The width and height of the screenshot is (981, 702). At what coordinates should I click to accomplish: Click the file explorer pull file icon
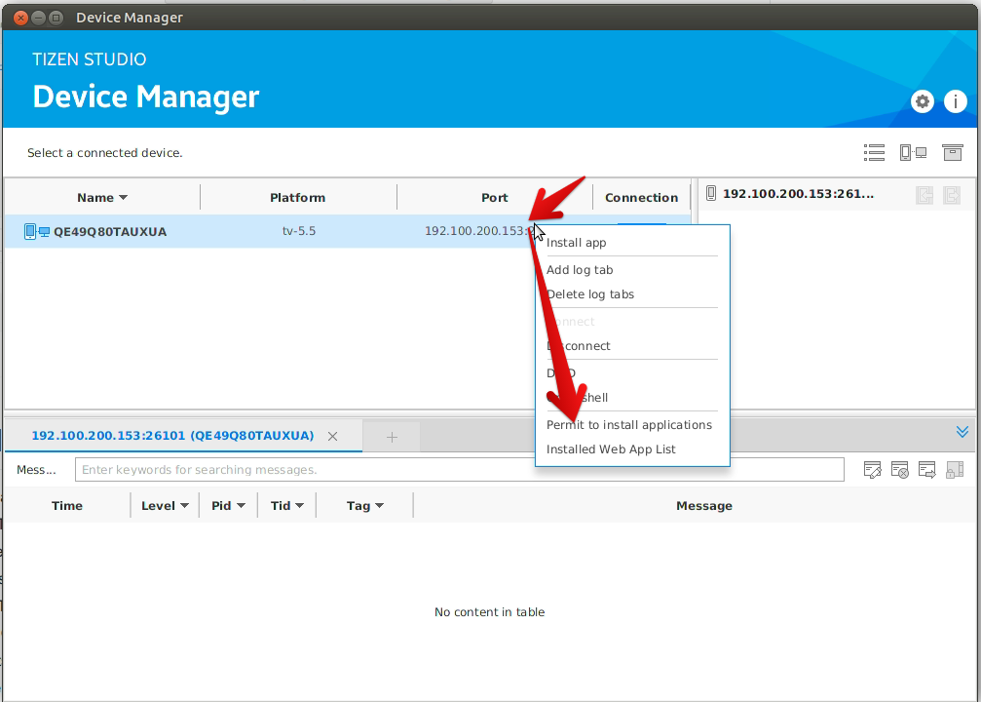pyautogui.click(x=924, y=195)
